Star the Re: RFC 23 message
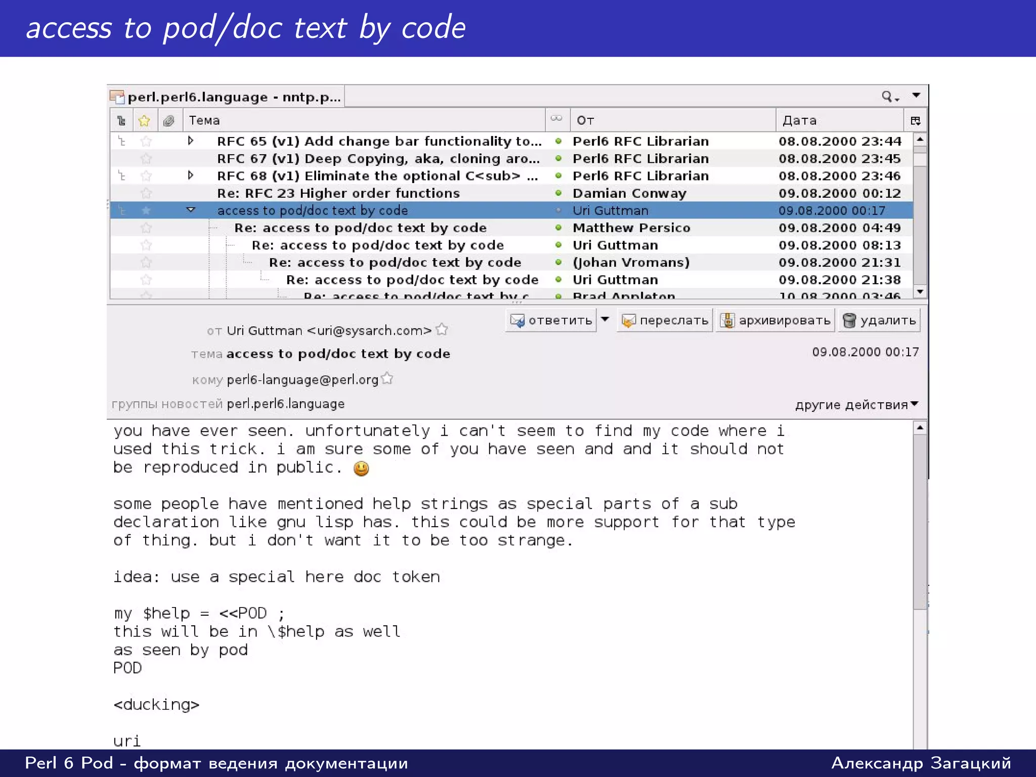 pos(146,193)
